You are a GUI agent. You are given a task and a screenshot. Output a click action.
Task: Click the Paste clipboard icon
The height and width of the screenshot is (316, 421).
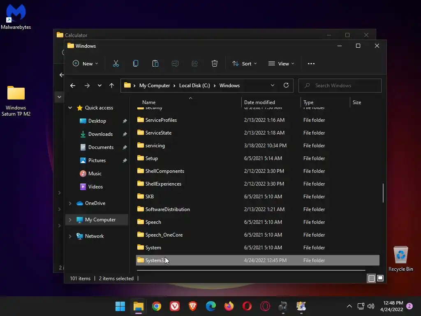[x=155, y=64]
